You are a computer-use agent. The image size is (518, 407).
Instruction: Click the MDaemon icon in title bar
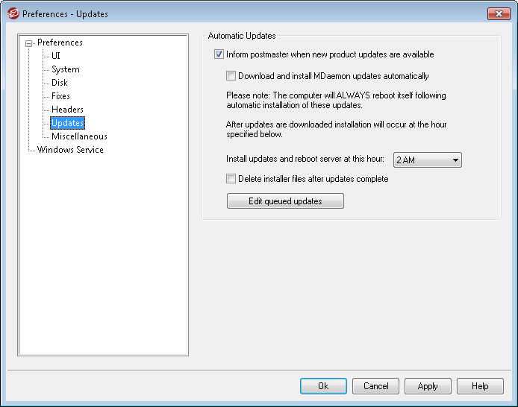click(x=13, y=13)
